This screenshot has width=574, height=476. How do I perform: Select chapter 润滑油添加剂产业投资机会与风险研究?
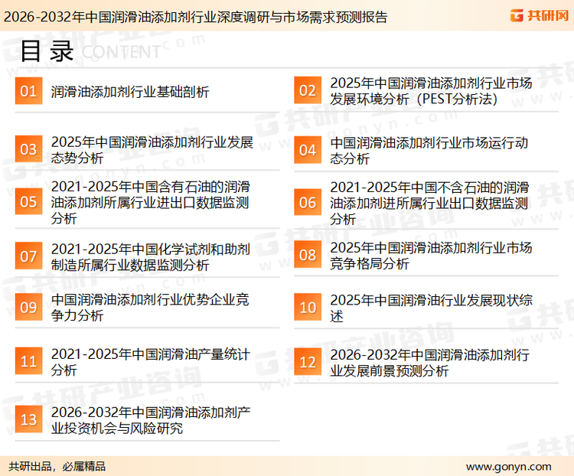pyautogui.click(x=151, y=419)
